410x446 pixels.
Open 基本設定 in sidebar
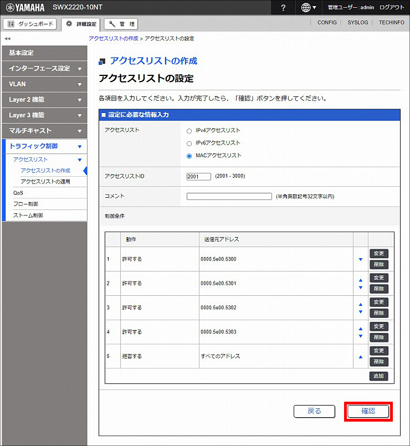[x=44, y=53]
